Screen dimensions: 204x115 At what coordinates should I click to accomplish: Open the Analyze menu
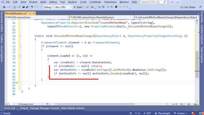tap(72, 2)
